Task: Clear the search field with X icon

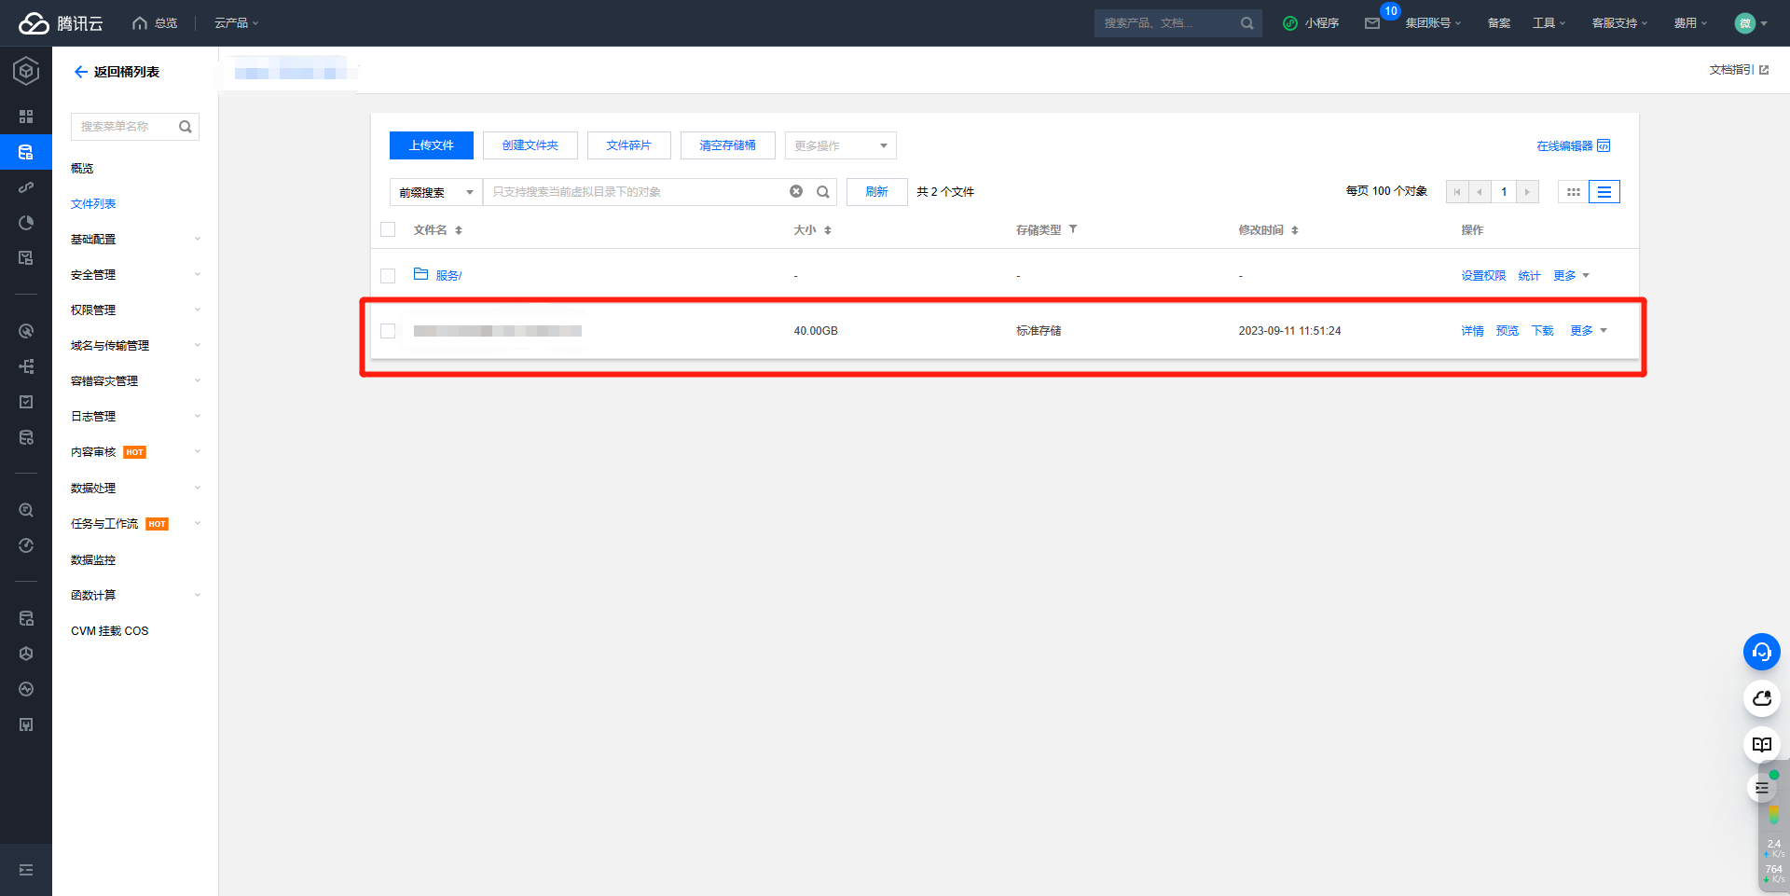Action: click(x=796, y=192)
